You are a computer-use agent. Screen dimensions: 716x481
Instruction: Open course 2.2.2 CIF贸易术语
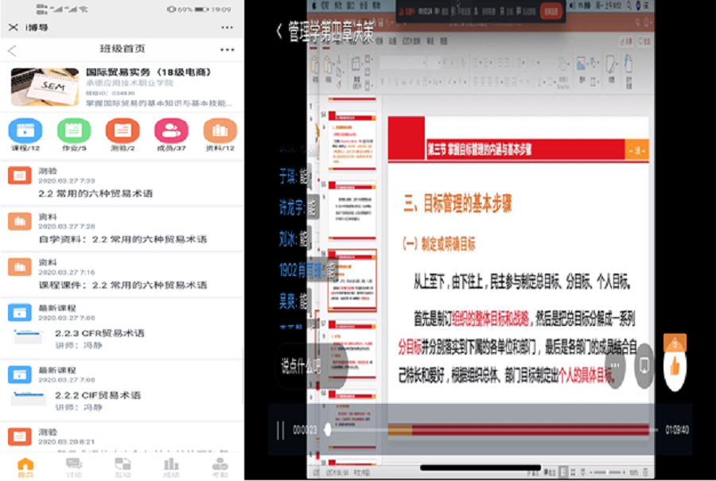pyautogui.click(x=98, y=395)
